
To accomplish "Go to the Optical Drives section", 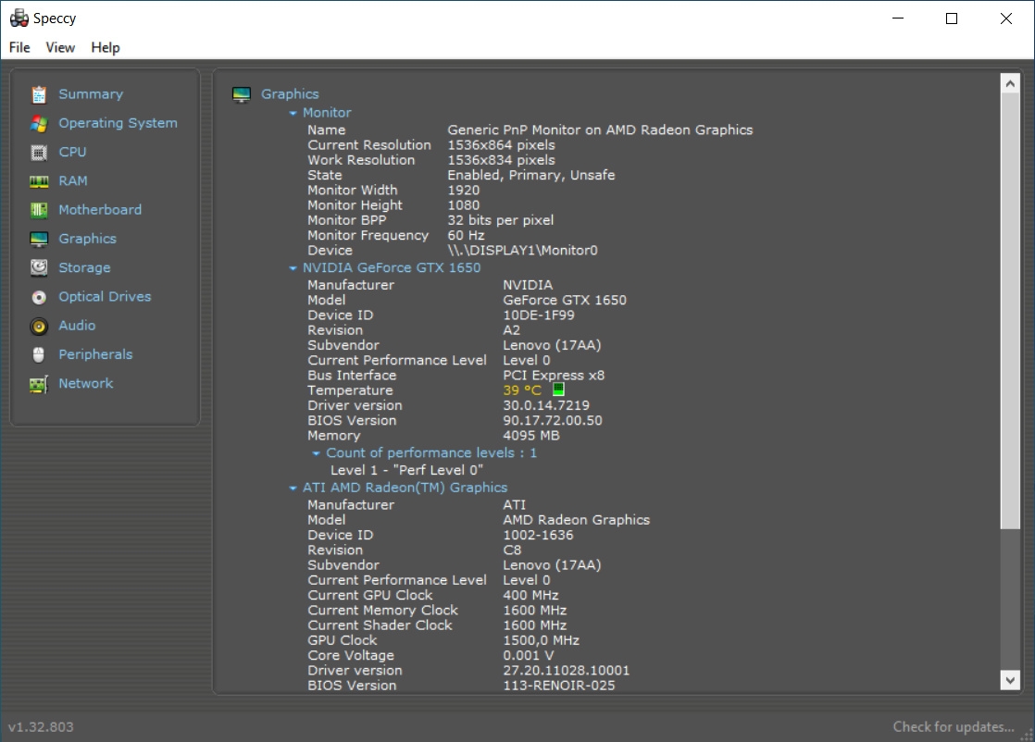I will pyautogui.click(x=105, y=297).
